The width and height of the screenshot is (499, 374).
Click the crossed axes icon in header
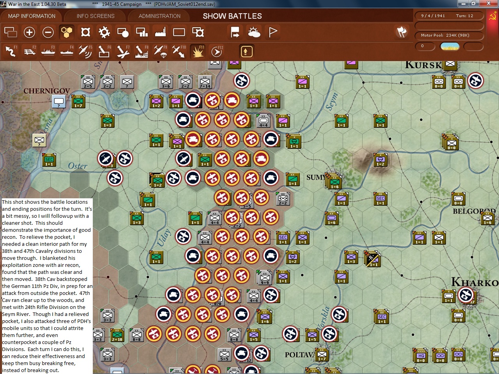[402, 32]
